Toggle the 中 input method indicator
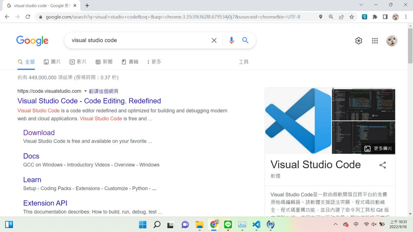The width and height of the screenshot is (413, 232). pyautogui.click(x=356, y=224)
